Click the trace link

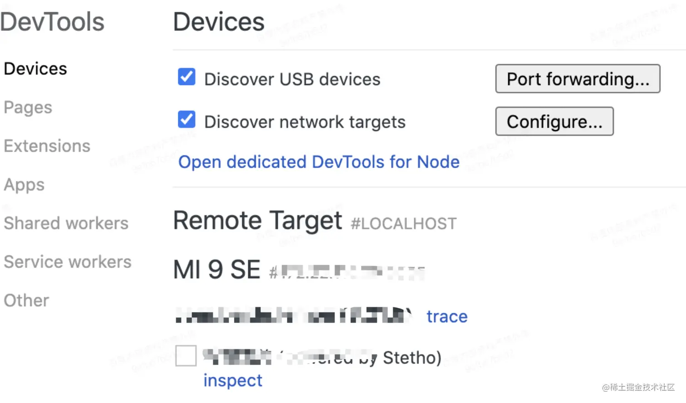click(x=447, y=316)
